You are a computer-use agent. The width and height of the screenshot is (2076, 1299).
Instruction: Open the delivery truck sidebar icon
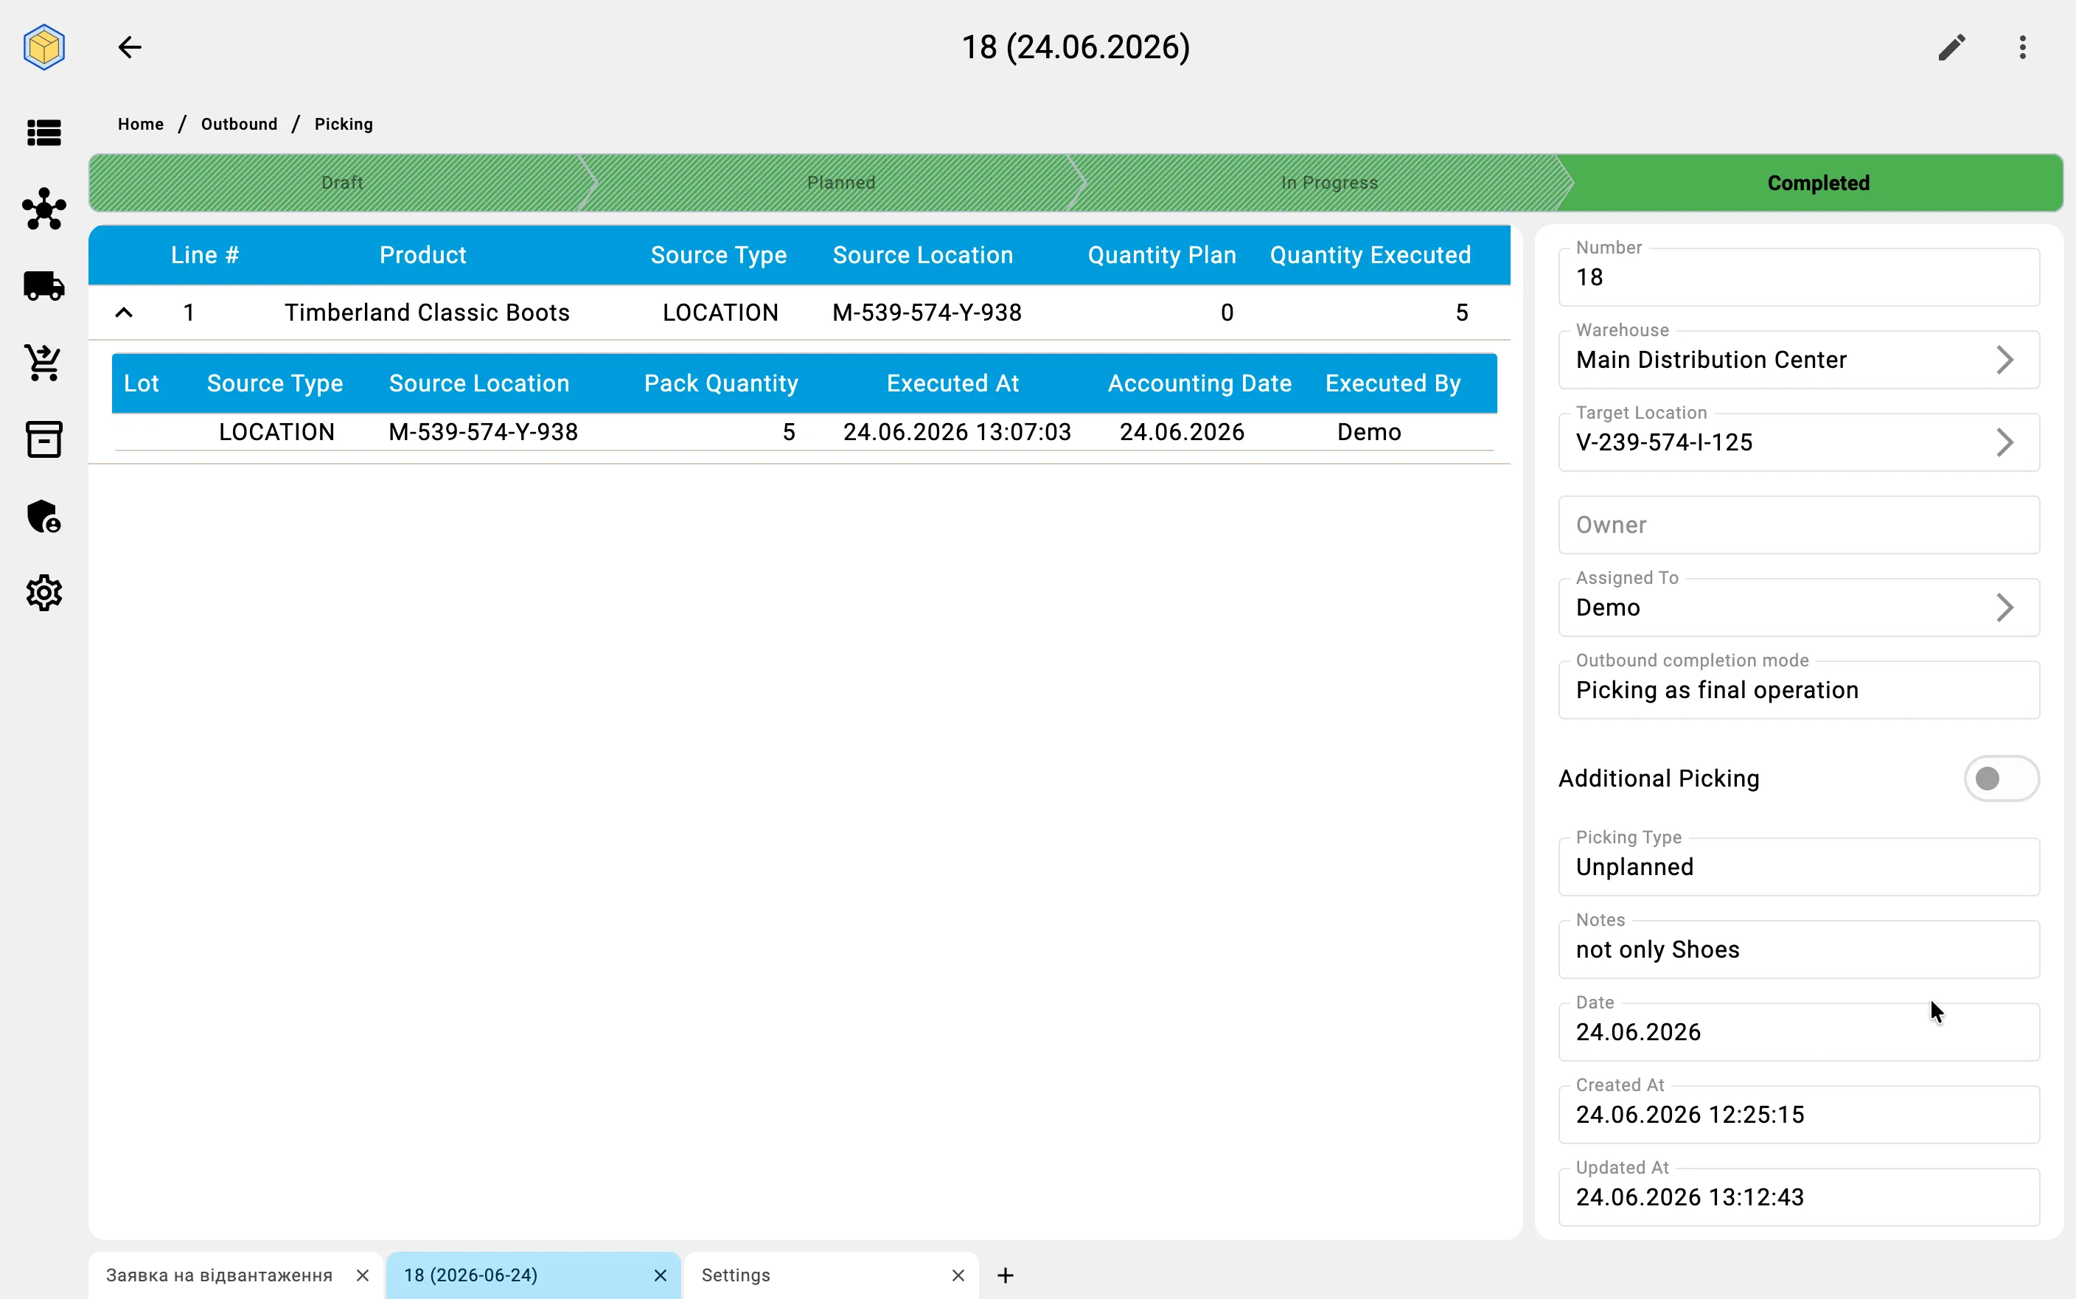[x=43, y=286]
